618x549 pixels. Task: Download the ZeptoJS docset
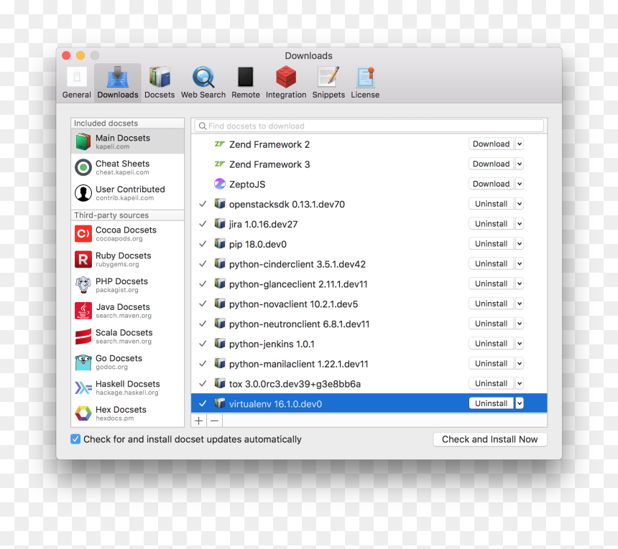[x=491, y=184]
